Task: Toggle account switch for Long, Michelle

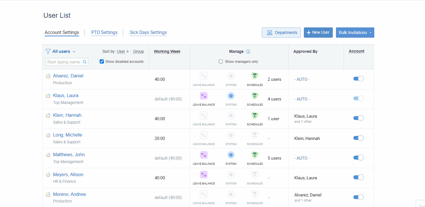Action: pos(359,138)
